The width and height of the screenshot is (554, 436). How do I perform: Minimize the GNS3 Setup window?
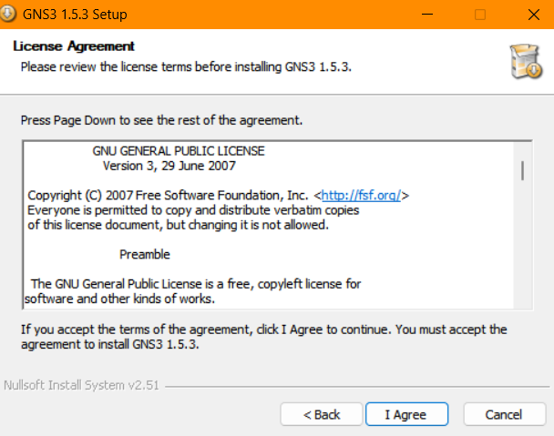[x=427, y=15]
